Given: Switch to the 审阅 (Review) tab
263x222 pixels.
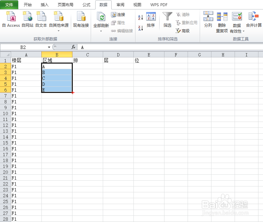Looking at the screenshot, I should [x=120, y=5].
